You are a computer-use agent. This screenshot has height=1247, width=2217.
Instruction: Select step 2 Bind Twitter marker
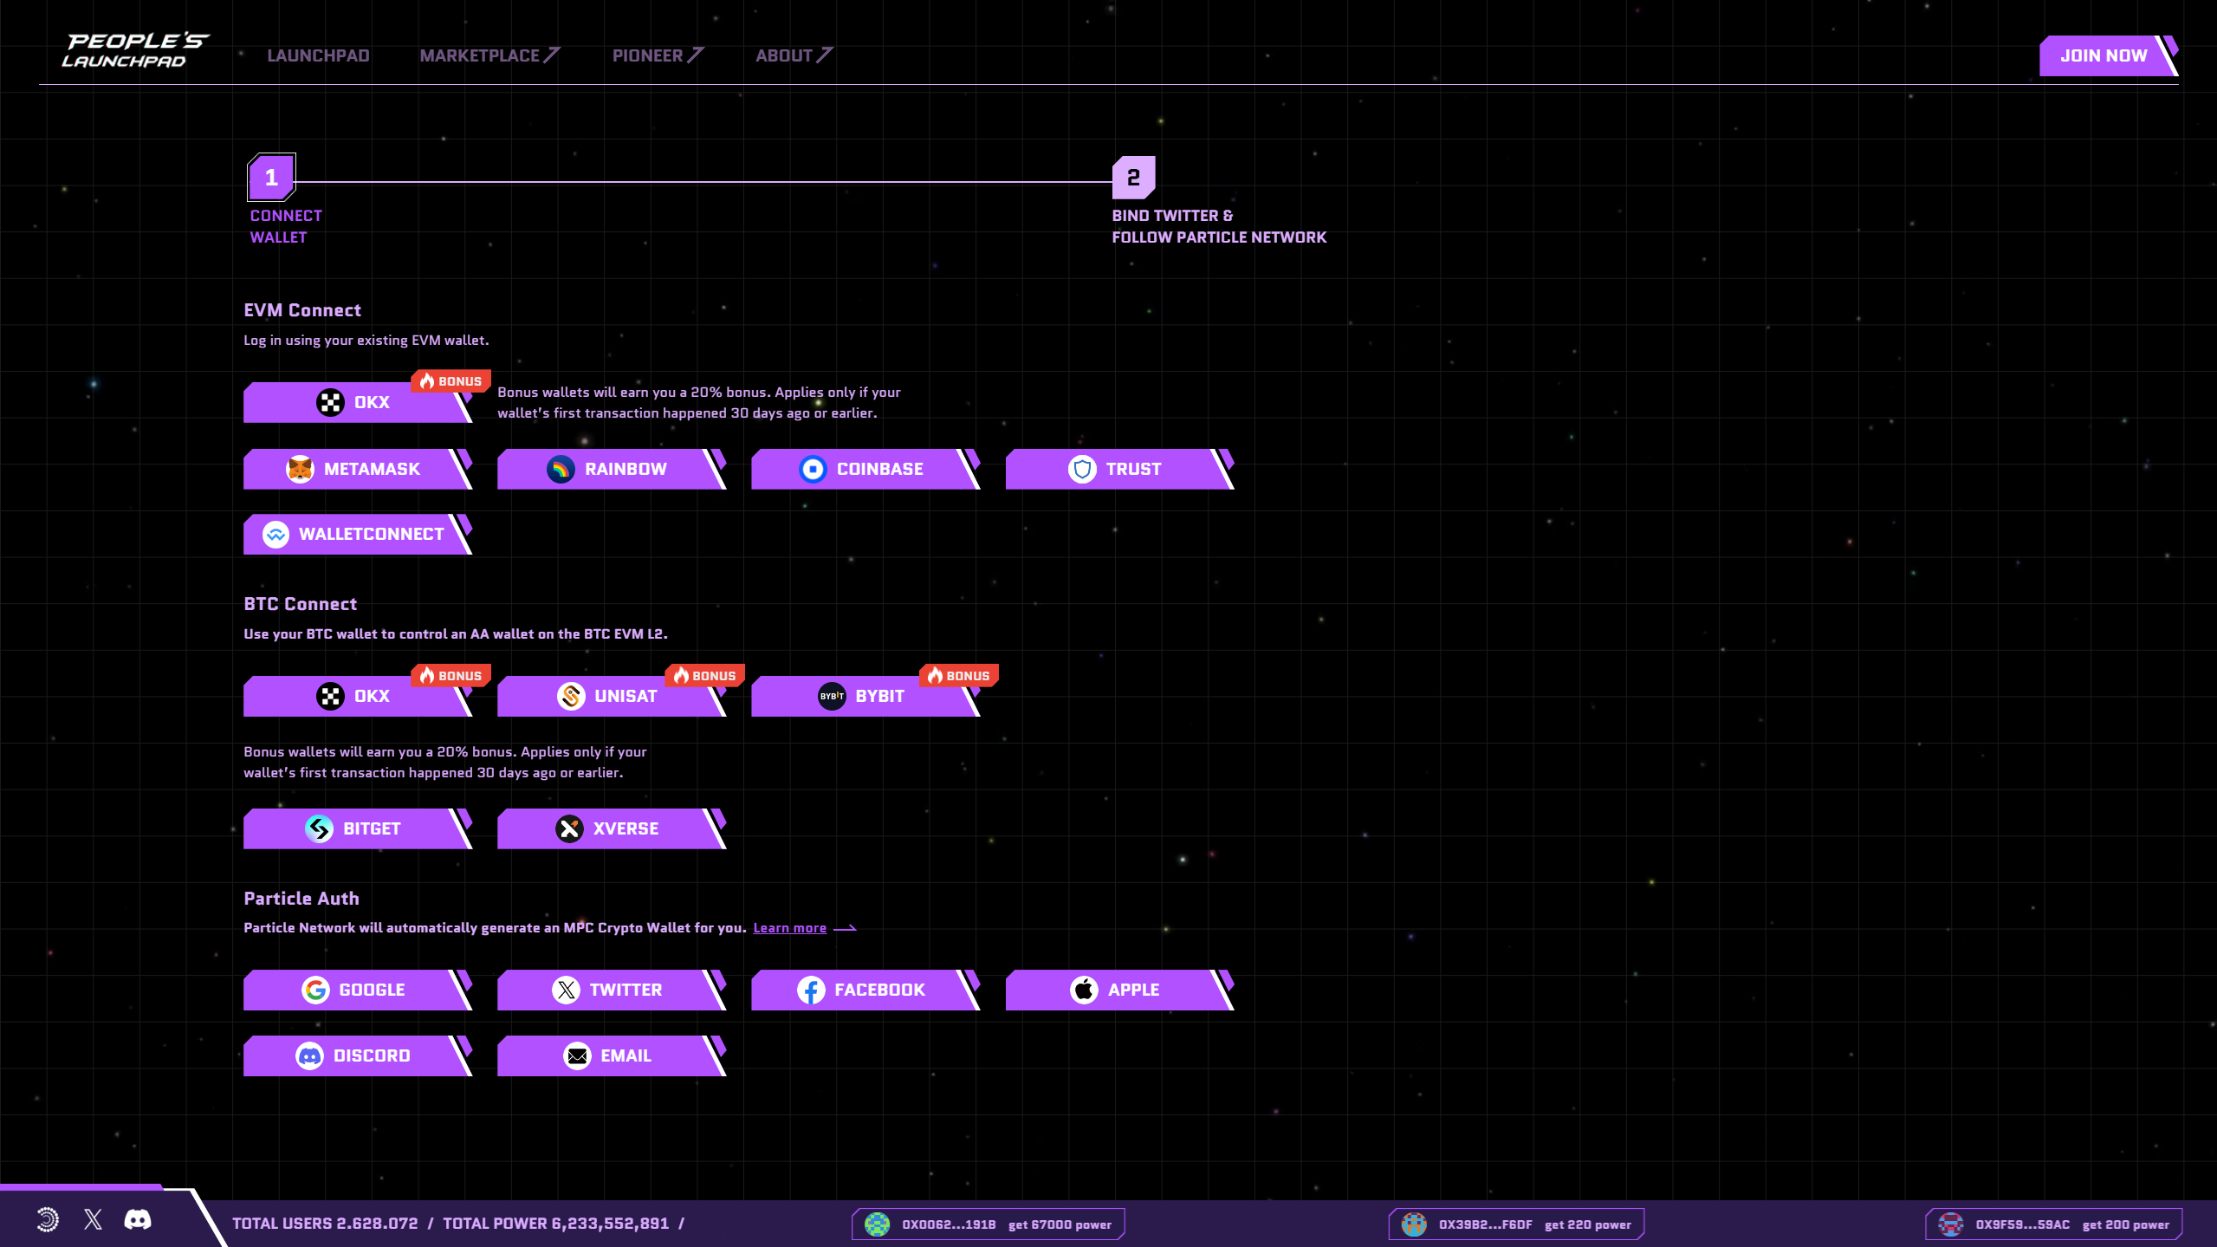(x=1133, y=178)
